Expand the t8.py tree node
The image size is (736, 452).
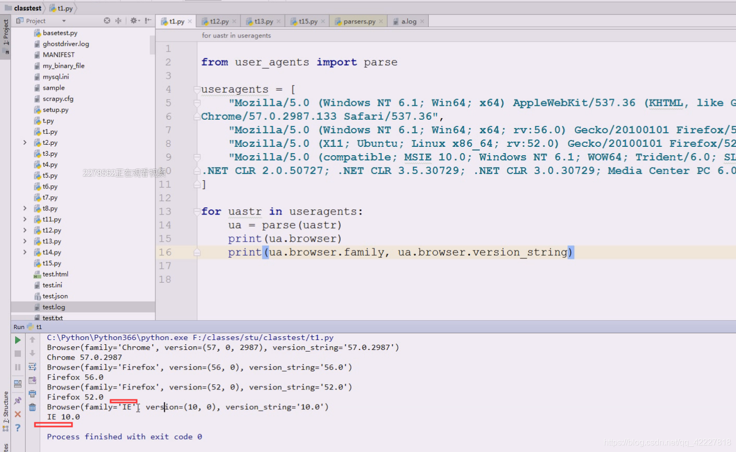pyautogui.click(x=25, y=208)
